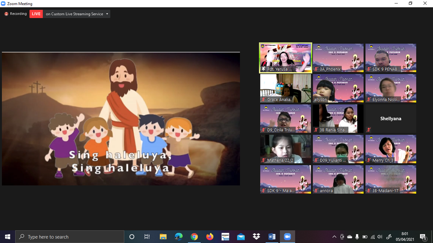Expand the Custom Live Streaming Service dropdown
Image resolution: width=433 pixels, height=243 pixels.
pyautogui.click(x=107, y=14)
